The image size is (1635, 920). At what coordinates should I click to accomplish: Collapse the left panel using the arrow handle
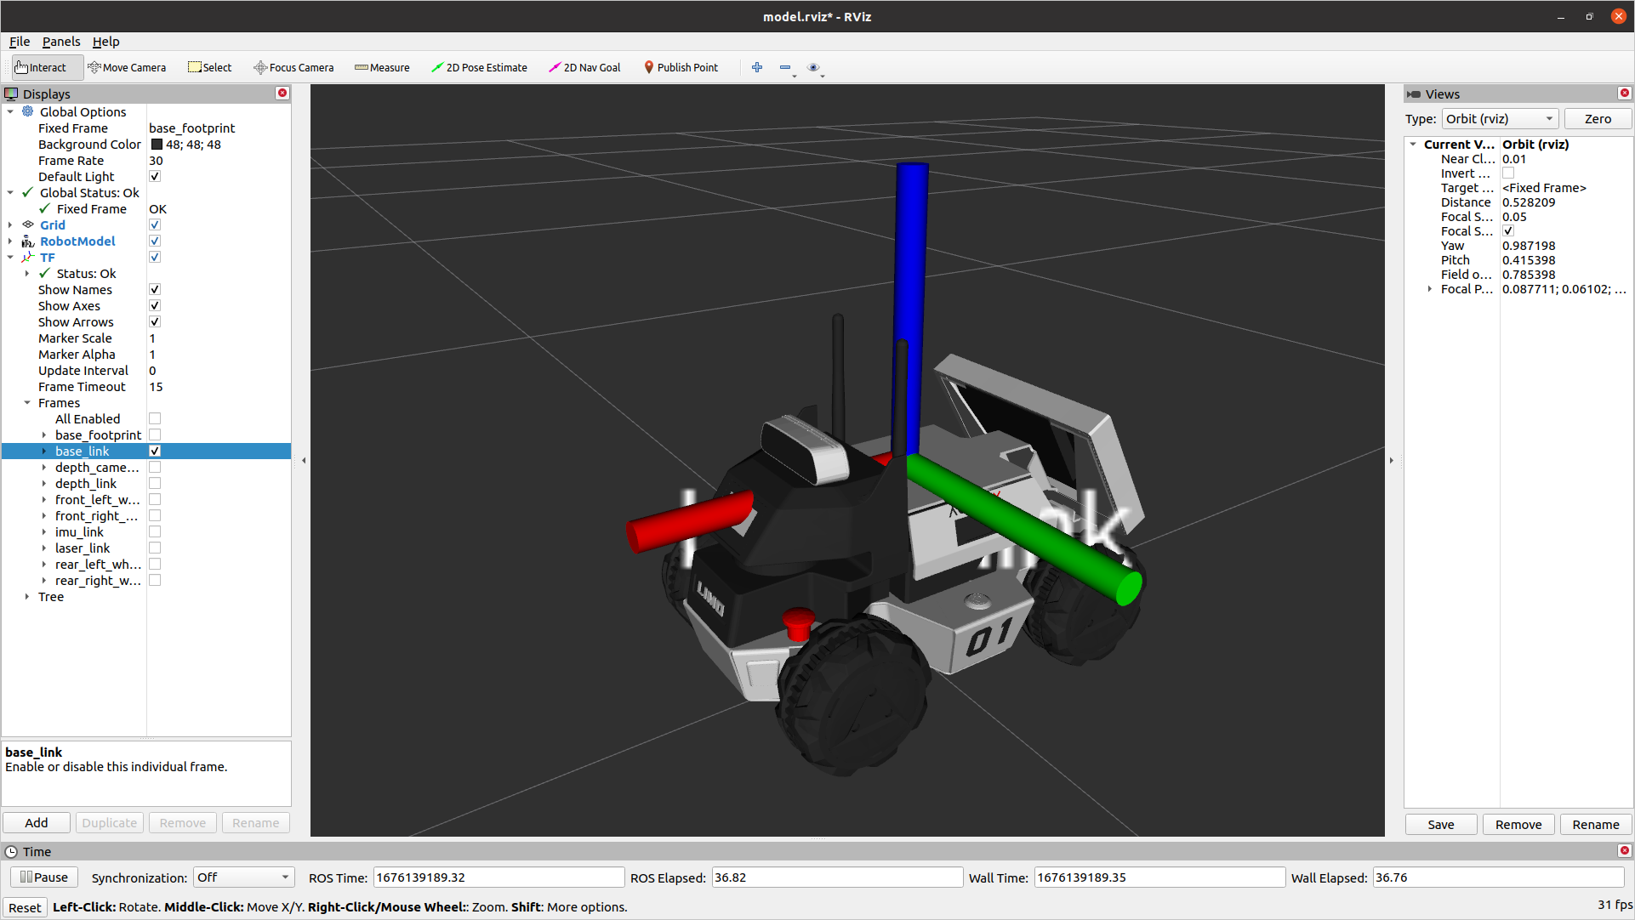[304, 460]
